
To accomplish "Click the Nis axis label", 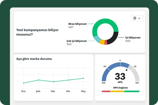I will pyautogui.click(x=68, y=91).
